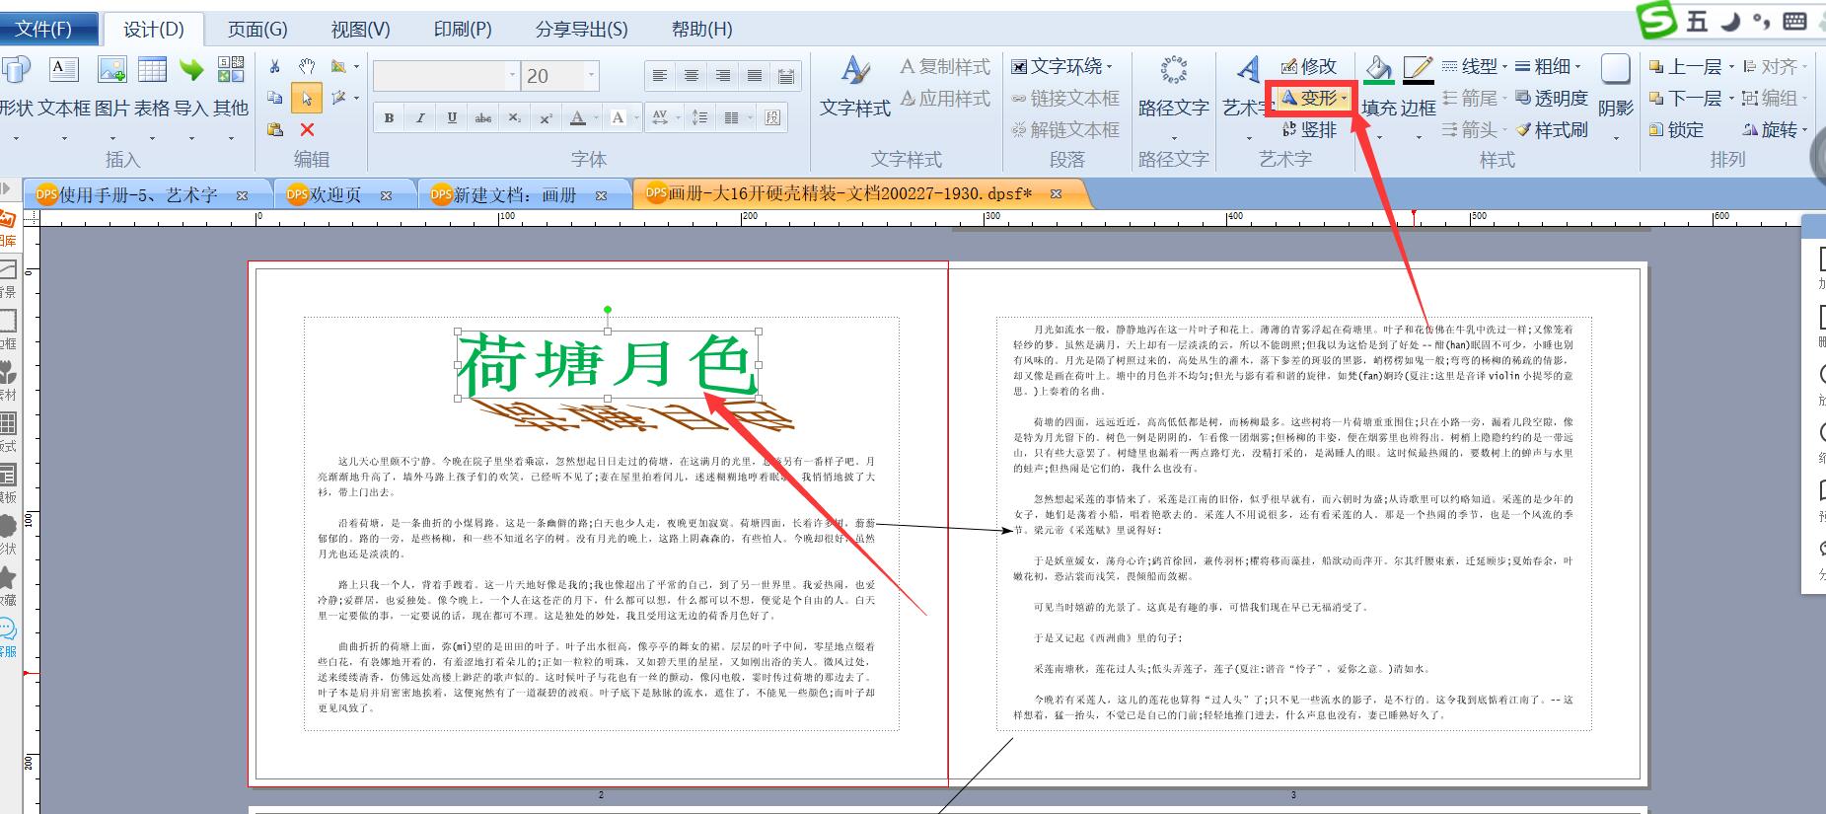Screen dimensions: 1826x814
Task: Toggle underline formatting button
Action: coord(452,117)
